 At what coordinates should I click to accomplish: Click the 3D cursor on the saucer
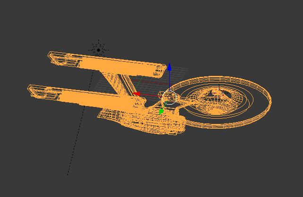point(218,93)
